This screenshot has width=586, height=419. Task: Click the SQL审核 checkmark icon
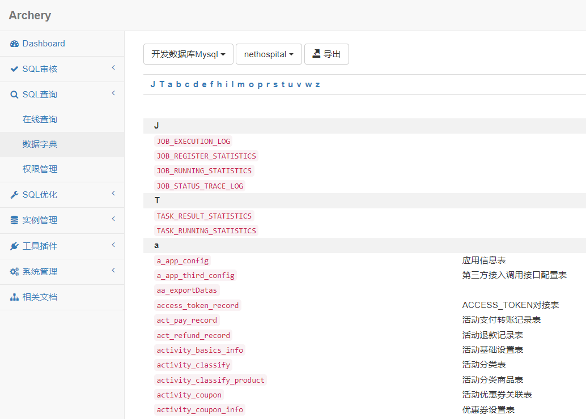pyautogui.click(x=15, y=69)
